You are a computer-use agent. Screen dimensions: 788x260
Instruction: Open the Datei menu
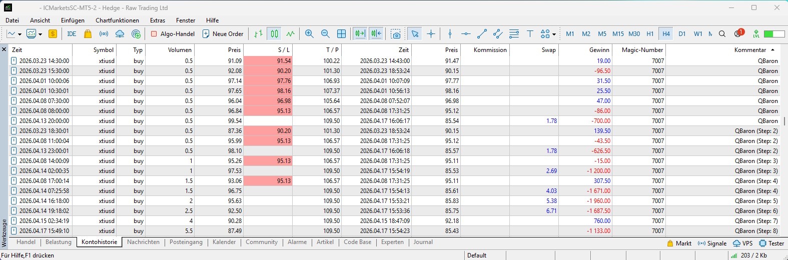coord(12,20)
